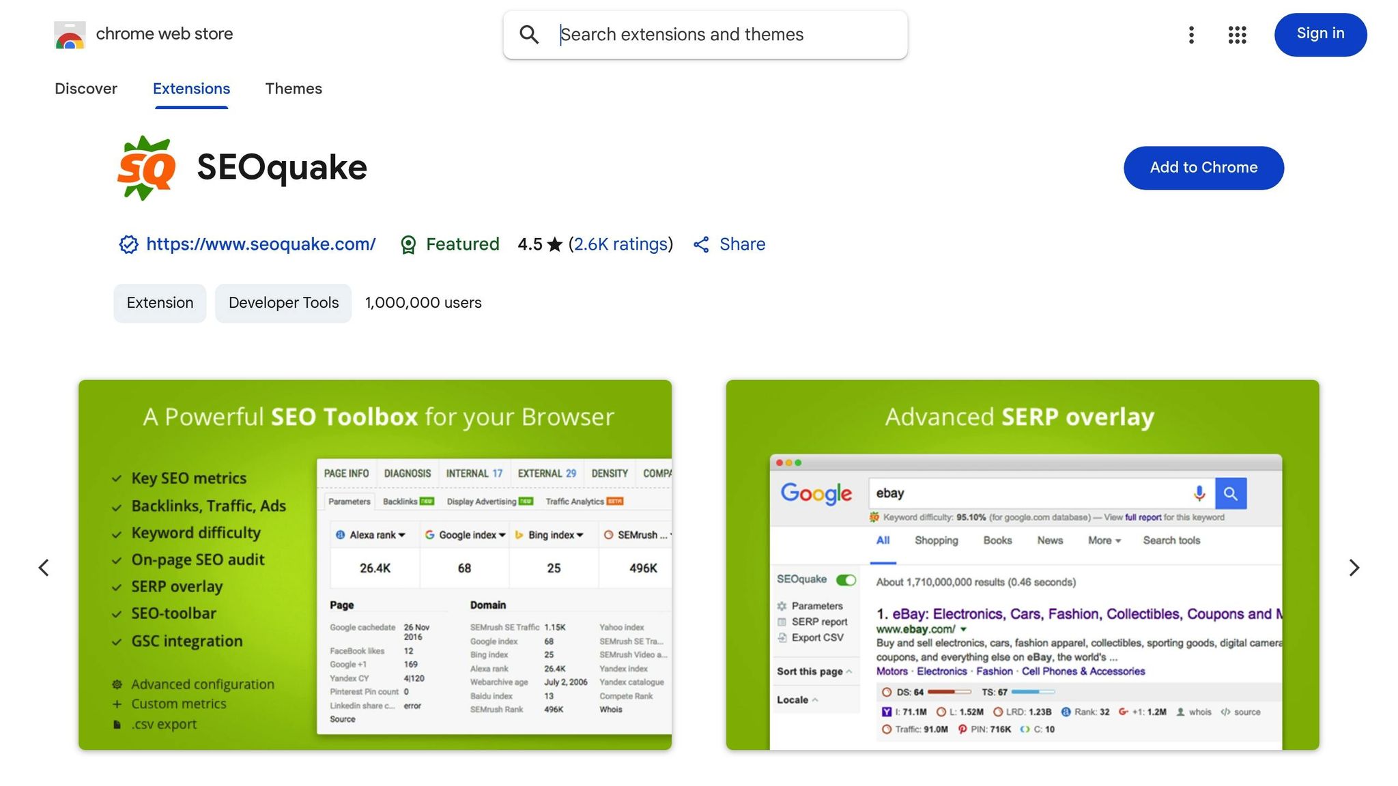Image resolution: width=1398 pixels, height=786 pixels.
Task: Click the microphone icon in the Google screenshot
Action: 1199,493
